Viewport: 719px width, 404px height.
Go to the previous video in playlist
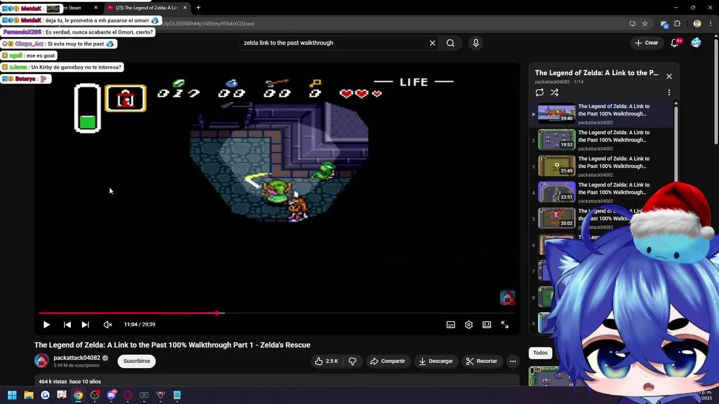[x=67, y=324]
